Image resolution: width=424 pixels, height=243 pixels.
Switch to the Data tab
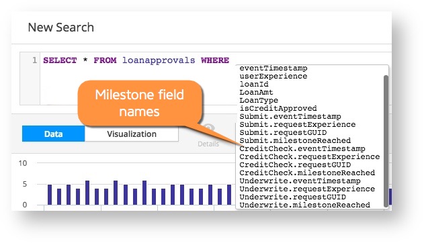coord(54,134)
